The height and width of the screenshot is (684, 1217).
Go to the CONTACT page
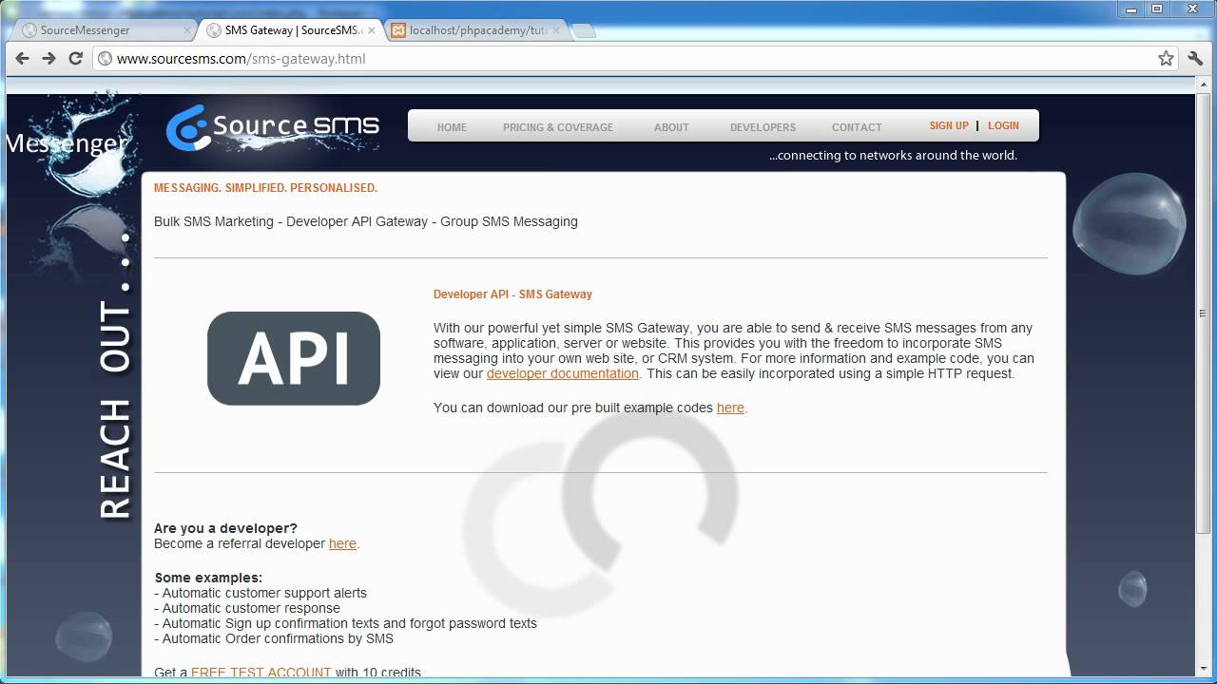point(857,127)
